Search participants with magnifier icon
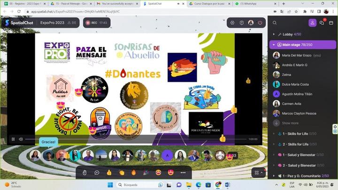This screenshot has height=190, width=338. click(x=275, y=23)
